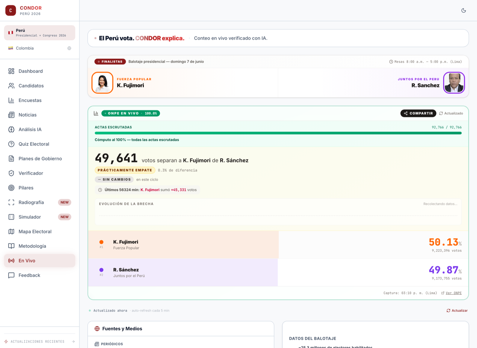Viewport: 477px width, 348px height.
Task: Click the orange dot for K. Fujimori
Action: coord(101,242)
